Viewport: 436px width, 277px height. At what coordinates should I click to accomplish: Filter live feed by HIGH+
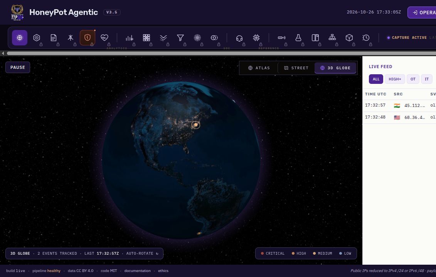(395, 79)
